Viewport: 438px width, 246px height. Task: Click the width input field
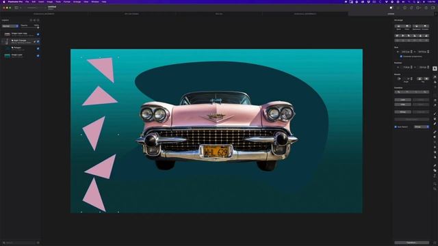coord(404,52)
